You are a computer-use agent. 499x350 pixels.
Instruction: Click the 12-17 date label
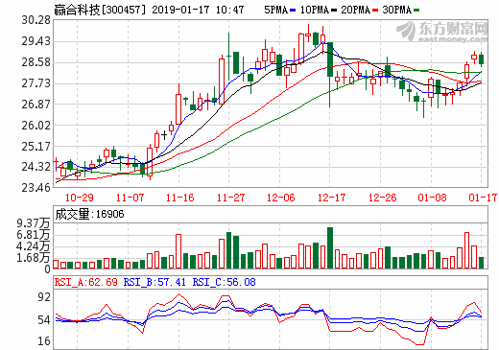point(332,198)
